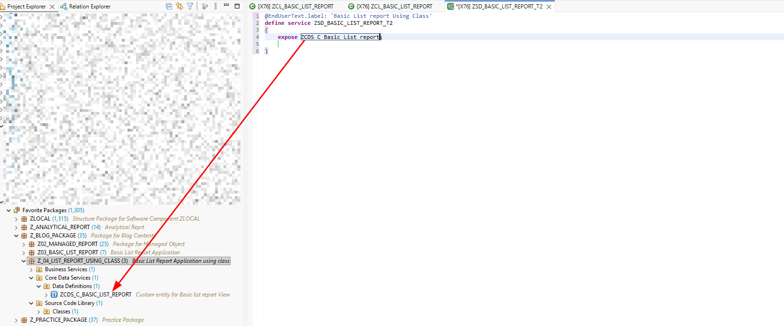Click the Classes folder icon
784x326 pixels.
[47, 311]
